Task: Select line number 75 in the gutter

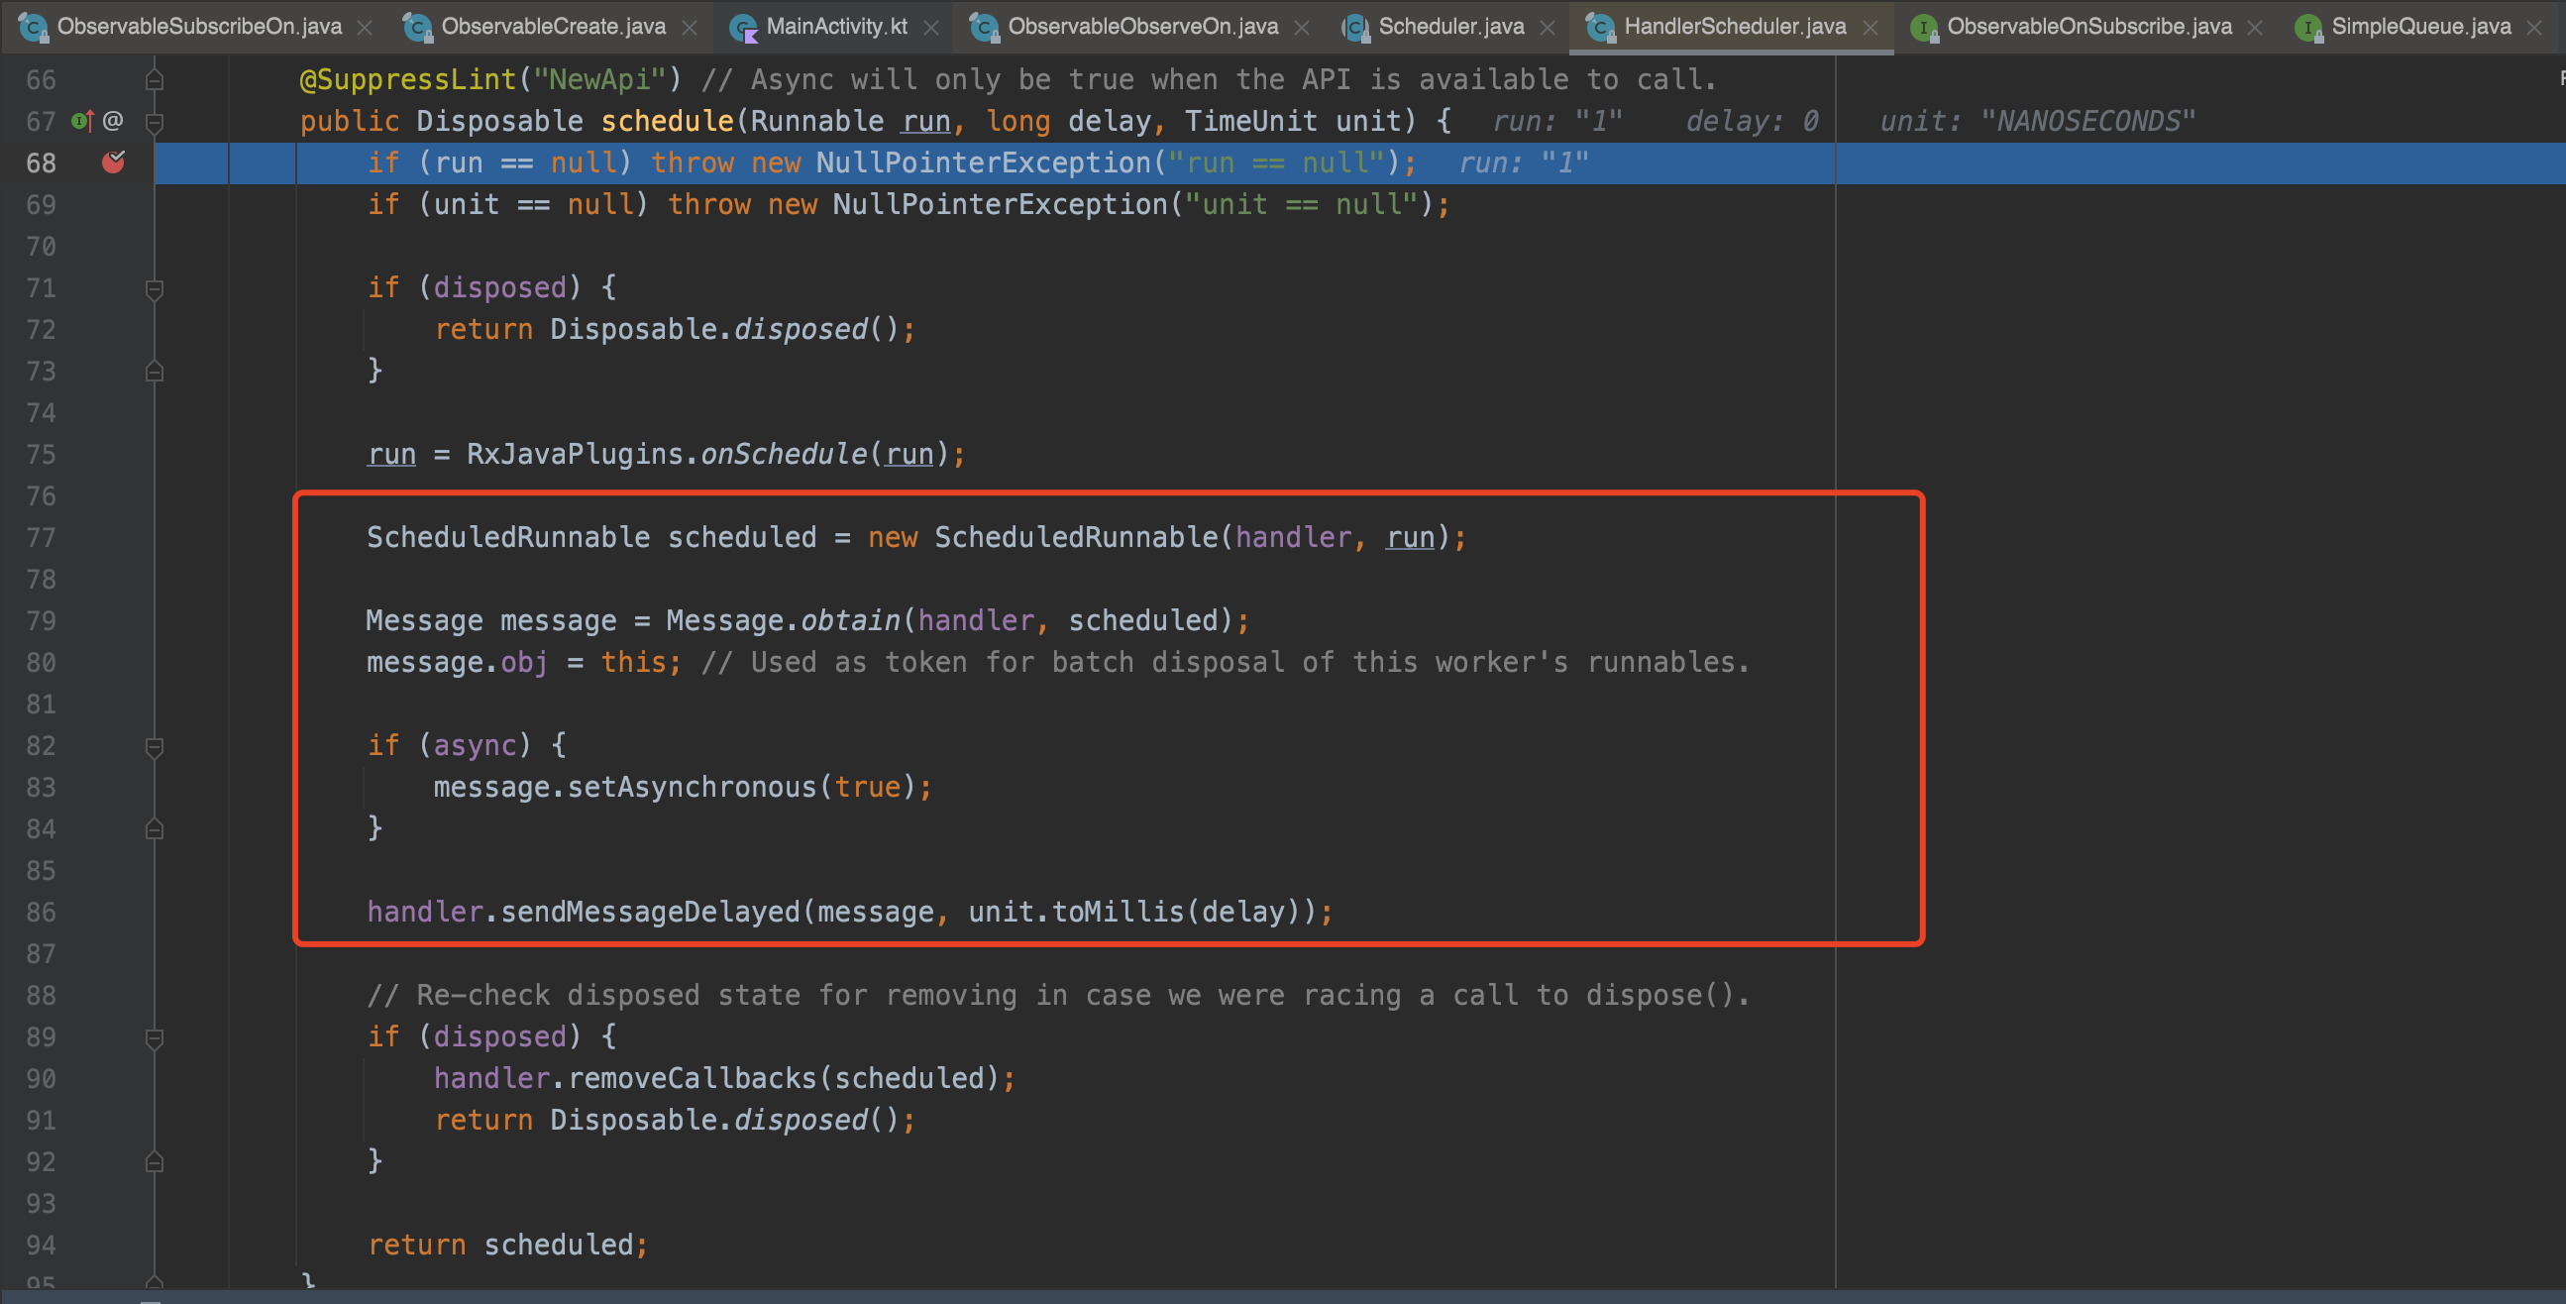Action: (41, 454)
